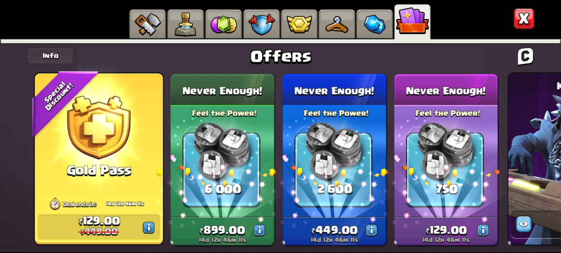Open the clothes hanger skins tab
The width and height of the screenshot is (561, 253).
[337, 24]
